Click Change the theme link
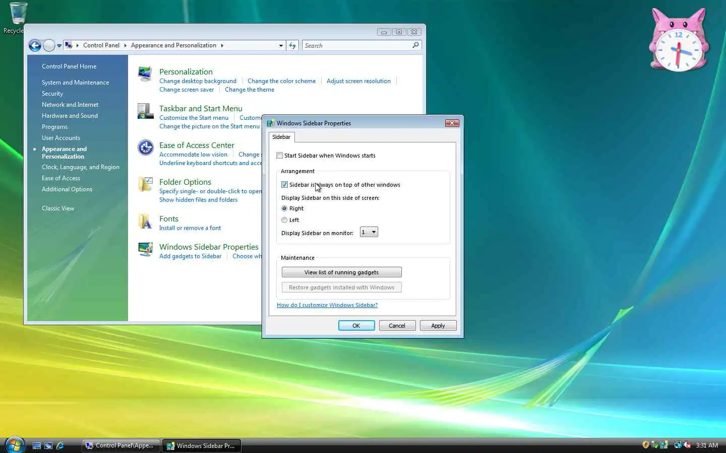Image resolution: width=726 pixels, height=453 pixels. (x=250, y=90)
